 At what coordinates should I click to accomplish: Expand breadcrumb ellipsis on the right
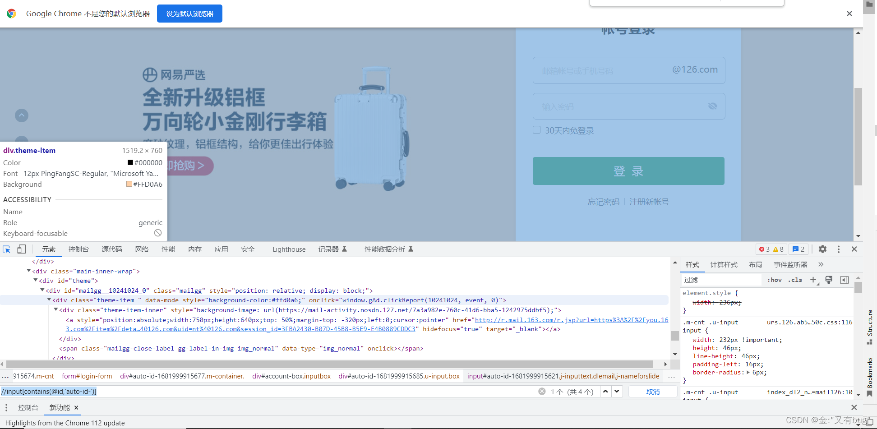(x=672, y=376)
